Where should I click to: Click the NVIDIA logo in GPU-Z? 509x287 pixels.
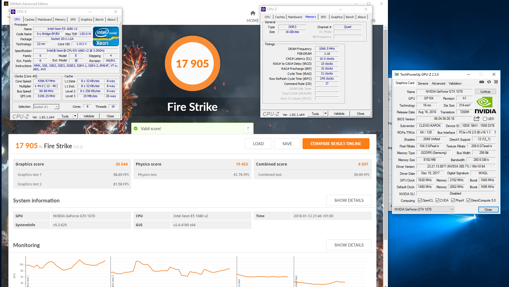(x=485, y=105)
